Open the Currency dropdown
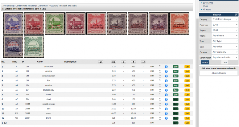Image resolution: width=239 pixels, height=127 pixels. pyautogui.click(x=225, y=52)
